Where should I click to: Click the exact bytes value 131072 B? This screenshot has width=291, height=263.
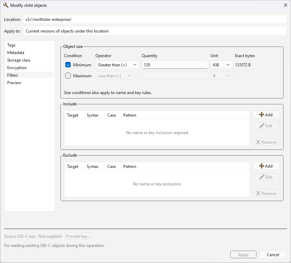coord(243,65)
